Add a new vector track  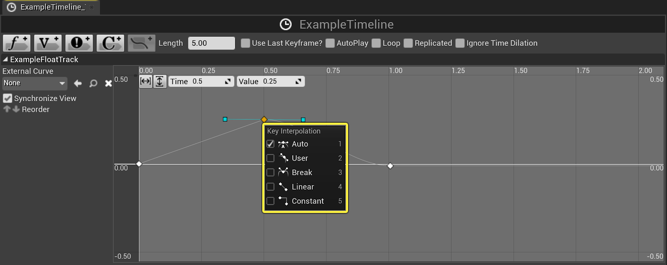(48, 43)
